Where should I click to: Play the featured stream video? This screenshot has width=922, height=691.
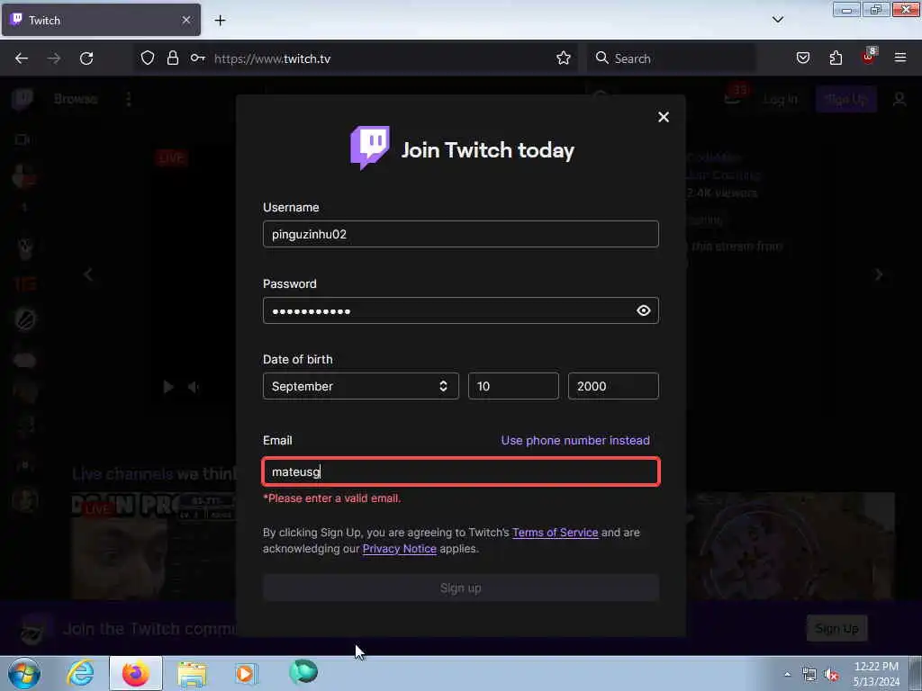tap(168, 387)
